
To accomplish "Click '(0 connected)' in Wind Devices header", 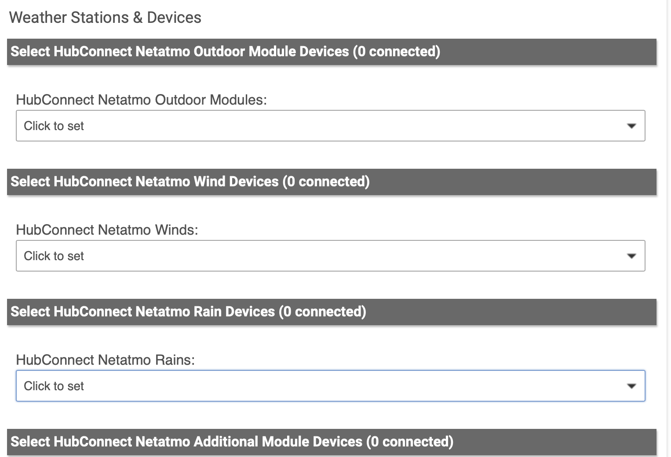I will pos(326,181).
